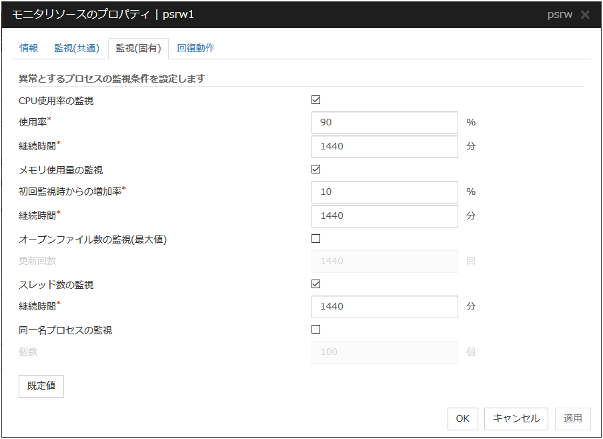603x439 pixels.
Task: Click the thread count 継続時間 field
Action: click(384, 307)
